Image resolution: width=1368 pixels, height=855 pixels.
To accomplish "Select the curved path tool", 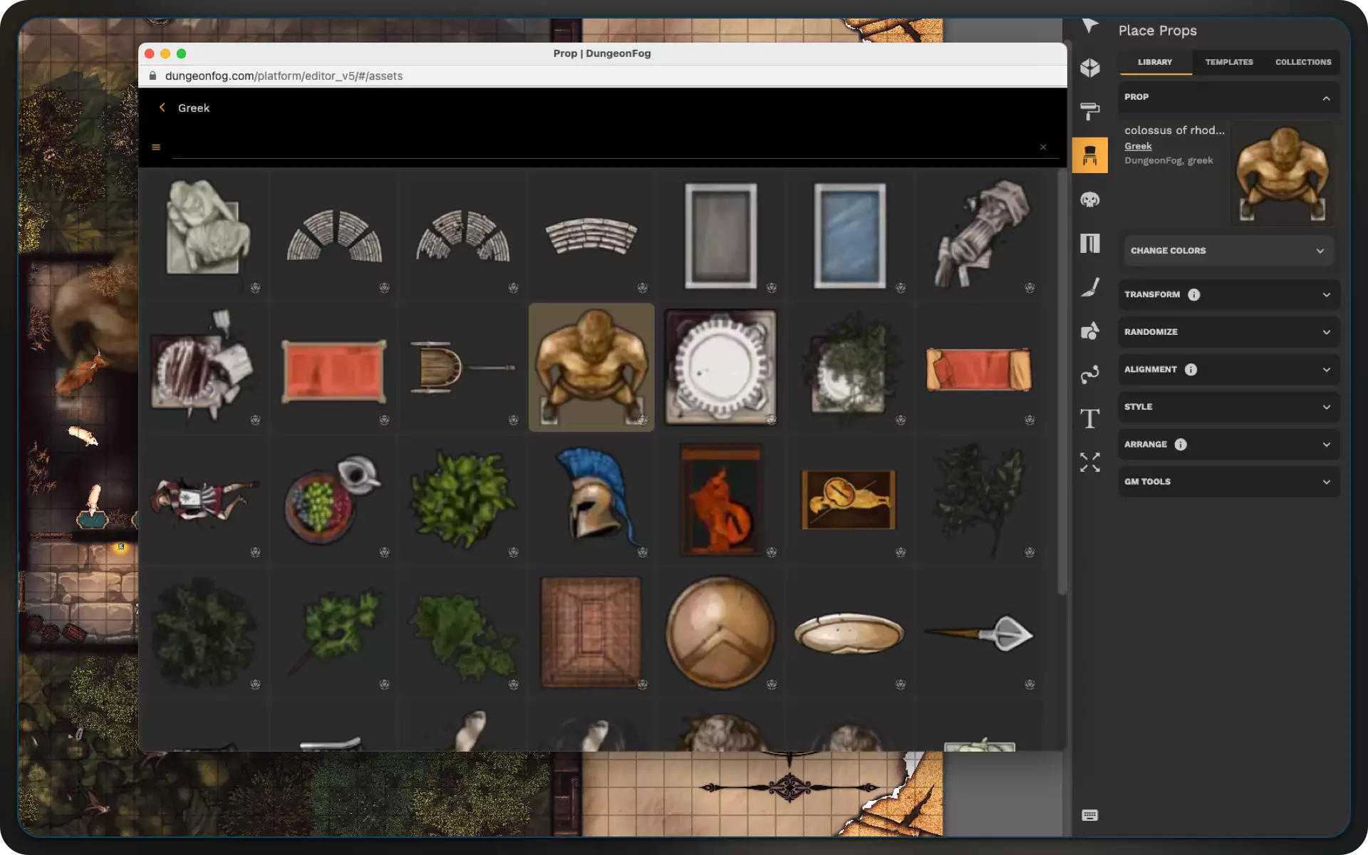I will [x=1089, y=375].
